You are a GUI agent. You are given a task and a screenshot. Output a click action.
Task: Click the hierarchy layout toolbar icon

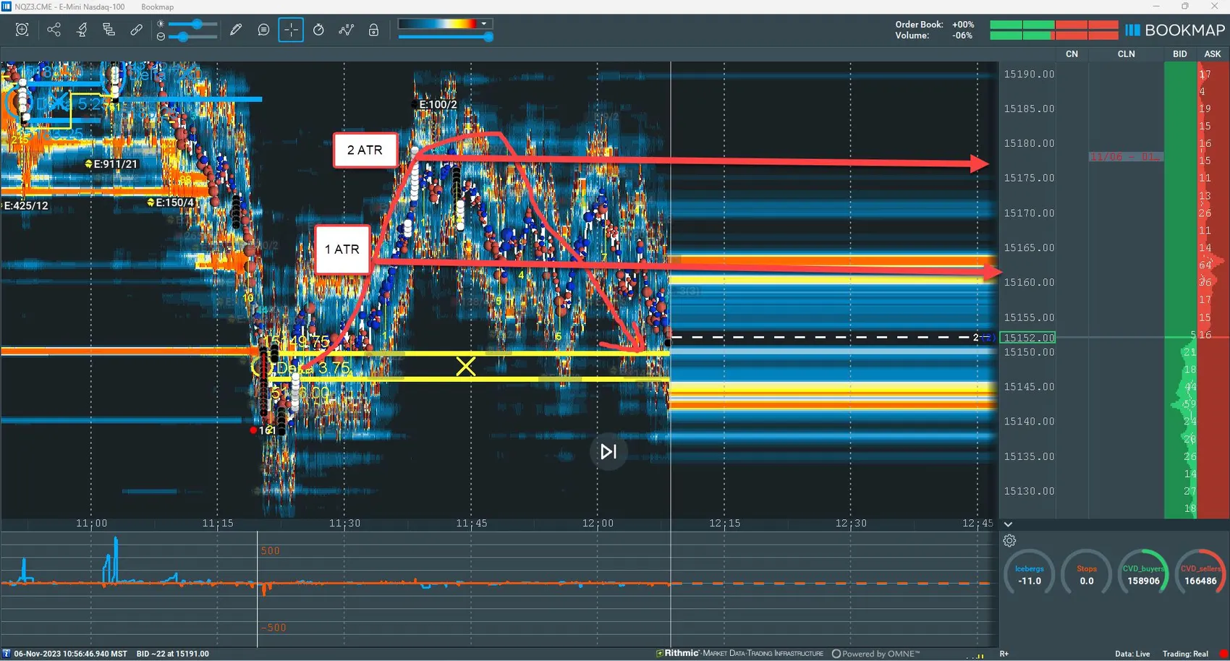[x=109, y=30]
